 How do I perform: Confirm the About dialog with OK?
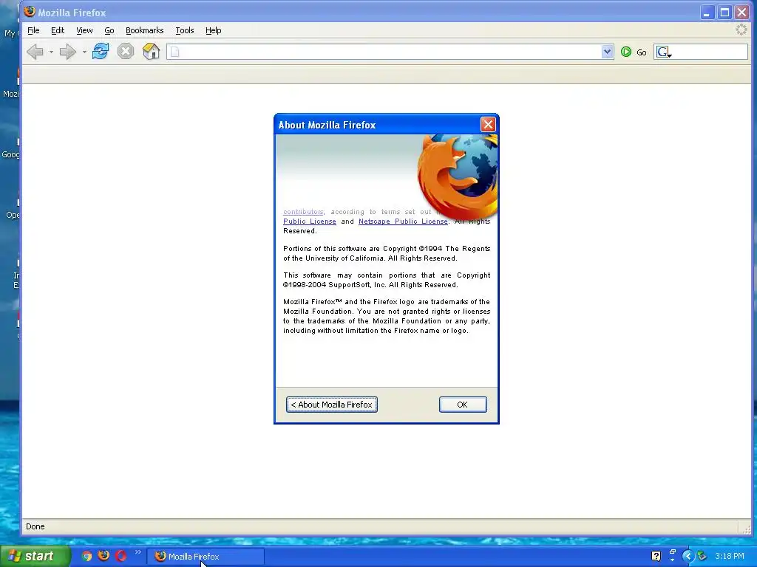pyautogui.click(x=463, y=405)
